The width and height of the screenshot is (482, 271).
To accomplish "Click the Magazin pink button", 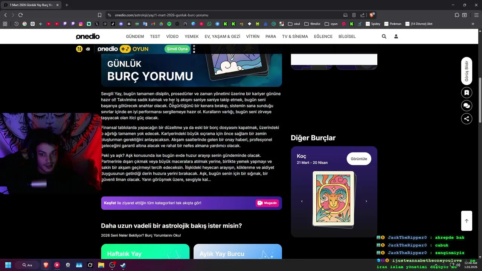I will [x=267, y=203].
